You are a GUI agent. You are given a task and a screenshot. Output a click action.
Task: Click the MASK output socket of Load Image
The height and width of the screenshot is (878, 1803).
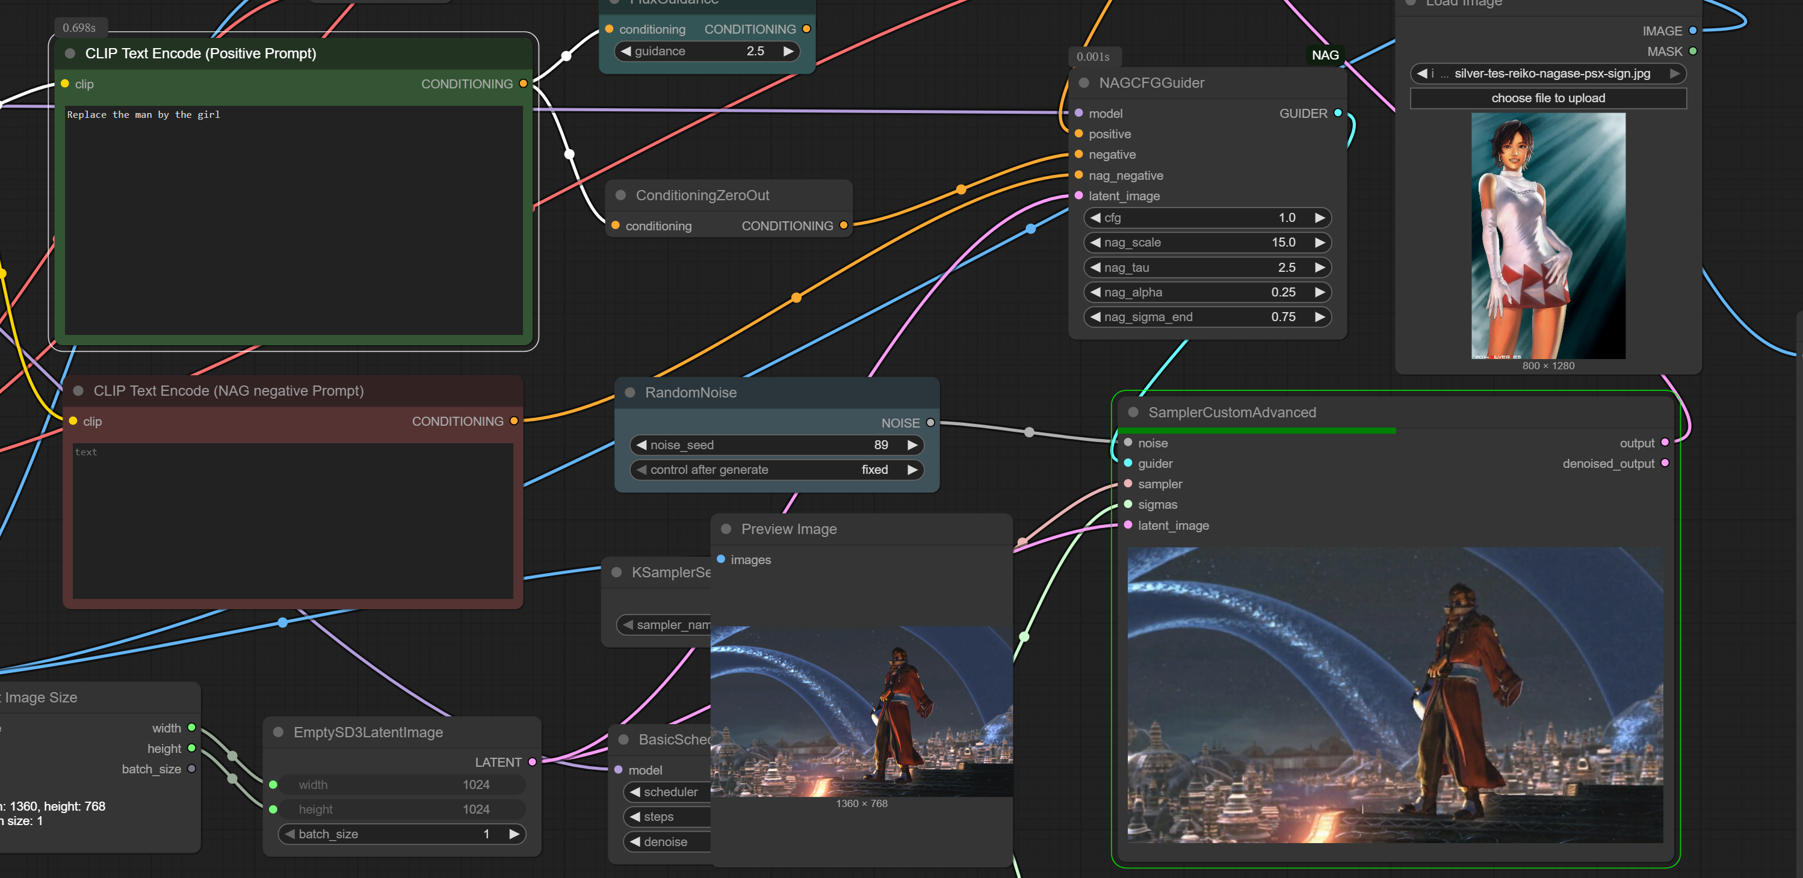click(1692, 51)
